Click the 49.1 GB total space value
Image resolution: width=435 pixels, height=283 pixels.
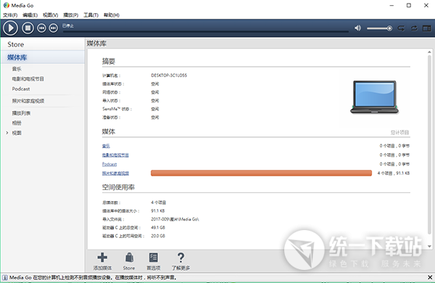coord(158,227)
